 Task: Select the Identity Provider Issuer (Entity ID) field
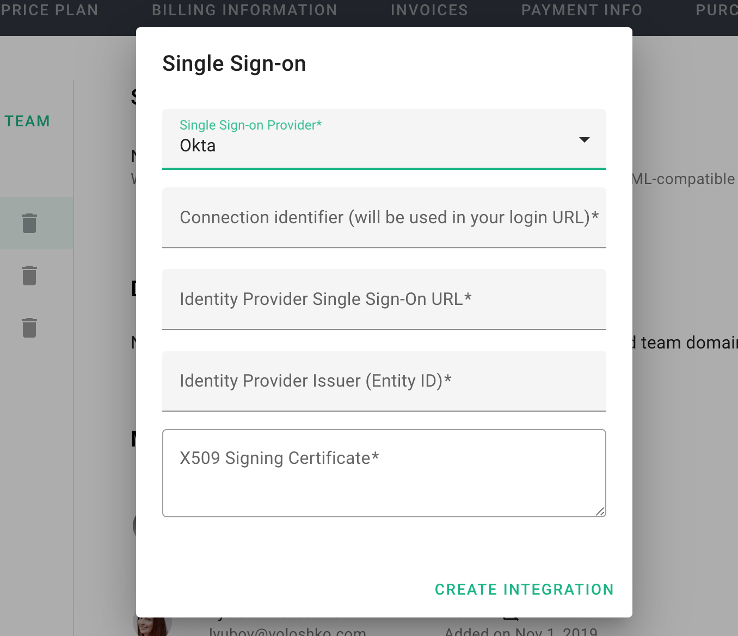[x=384, y=381]
